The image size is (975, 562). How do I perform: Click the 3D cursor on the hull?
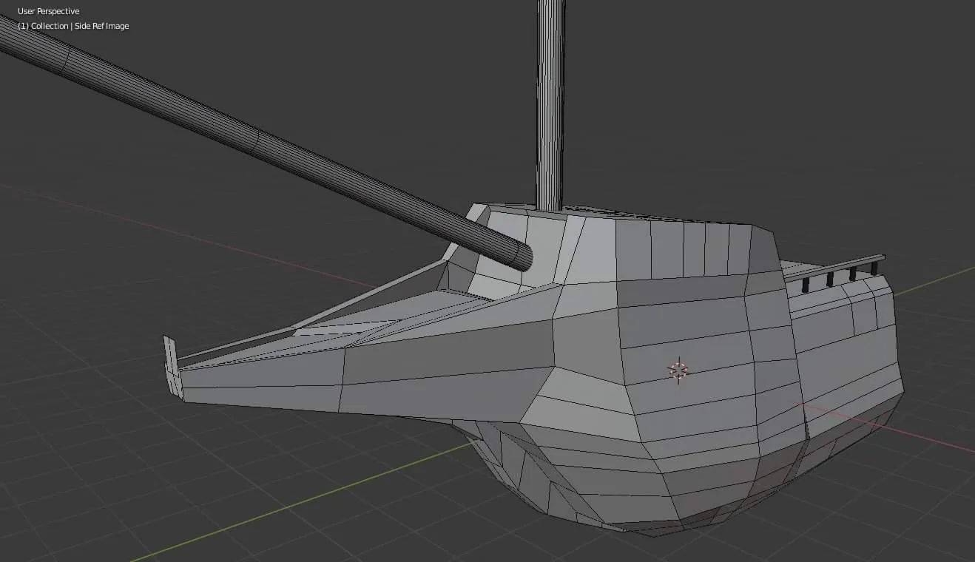tap(678, 370)
